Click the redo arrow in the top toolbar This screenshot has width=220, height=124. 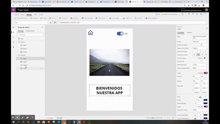(x=193, y=14)
